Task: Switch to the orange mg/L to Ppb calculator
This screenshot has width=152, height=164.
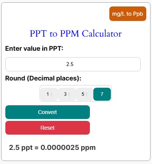Action: (128, 14)
